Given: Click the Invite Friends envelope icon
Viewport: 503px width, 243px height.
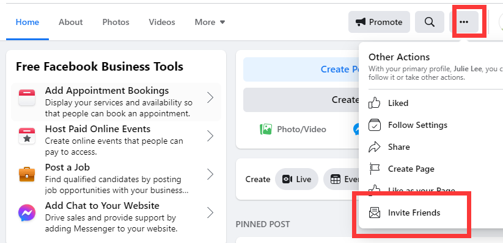Looking at the screenshot, I should click(x=375, y=213).
